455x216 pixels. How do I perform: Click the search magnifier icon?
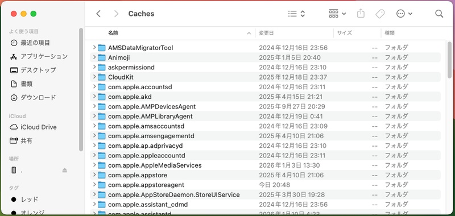click(439, 14)
